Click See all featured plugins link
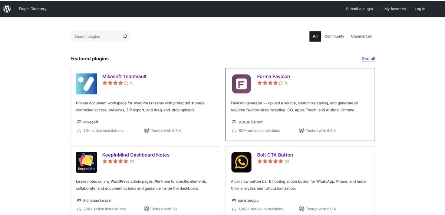Image resolution: width=445 pixels, height=215 pixels. click(x=368, y=59)
